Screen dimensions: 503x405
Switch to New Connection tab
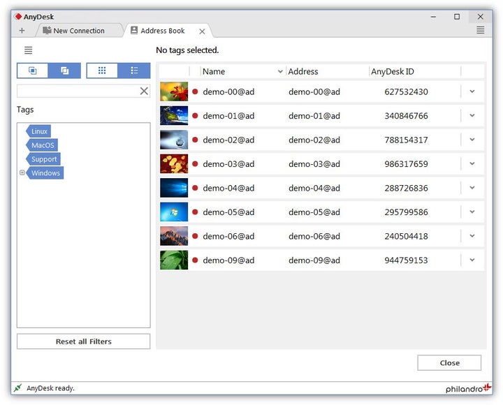tap(79, 31)
